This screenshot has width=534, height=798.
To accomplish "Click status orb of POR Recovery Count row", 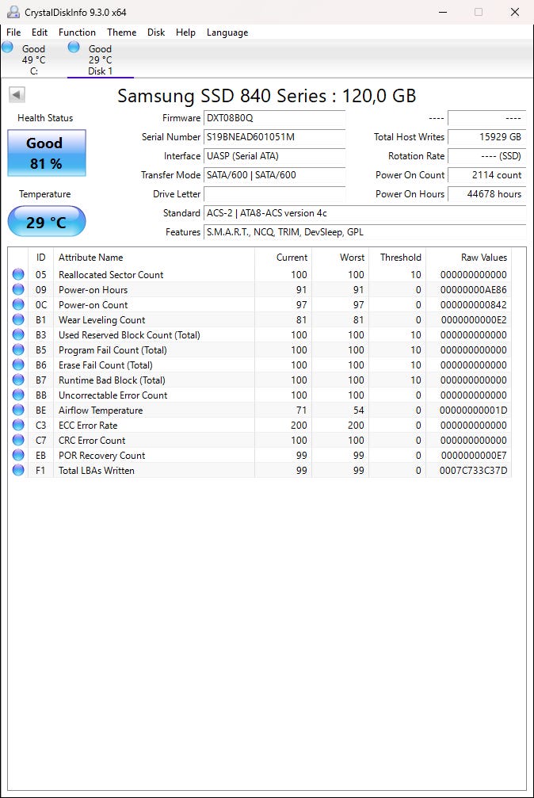I will pos(18,455).
